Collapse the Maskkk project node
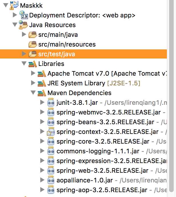 [x=6, y=5]
